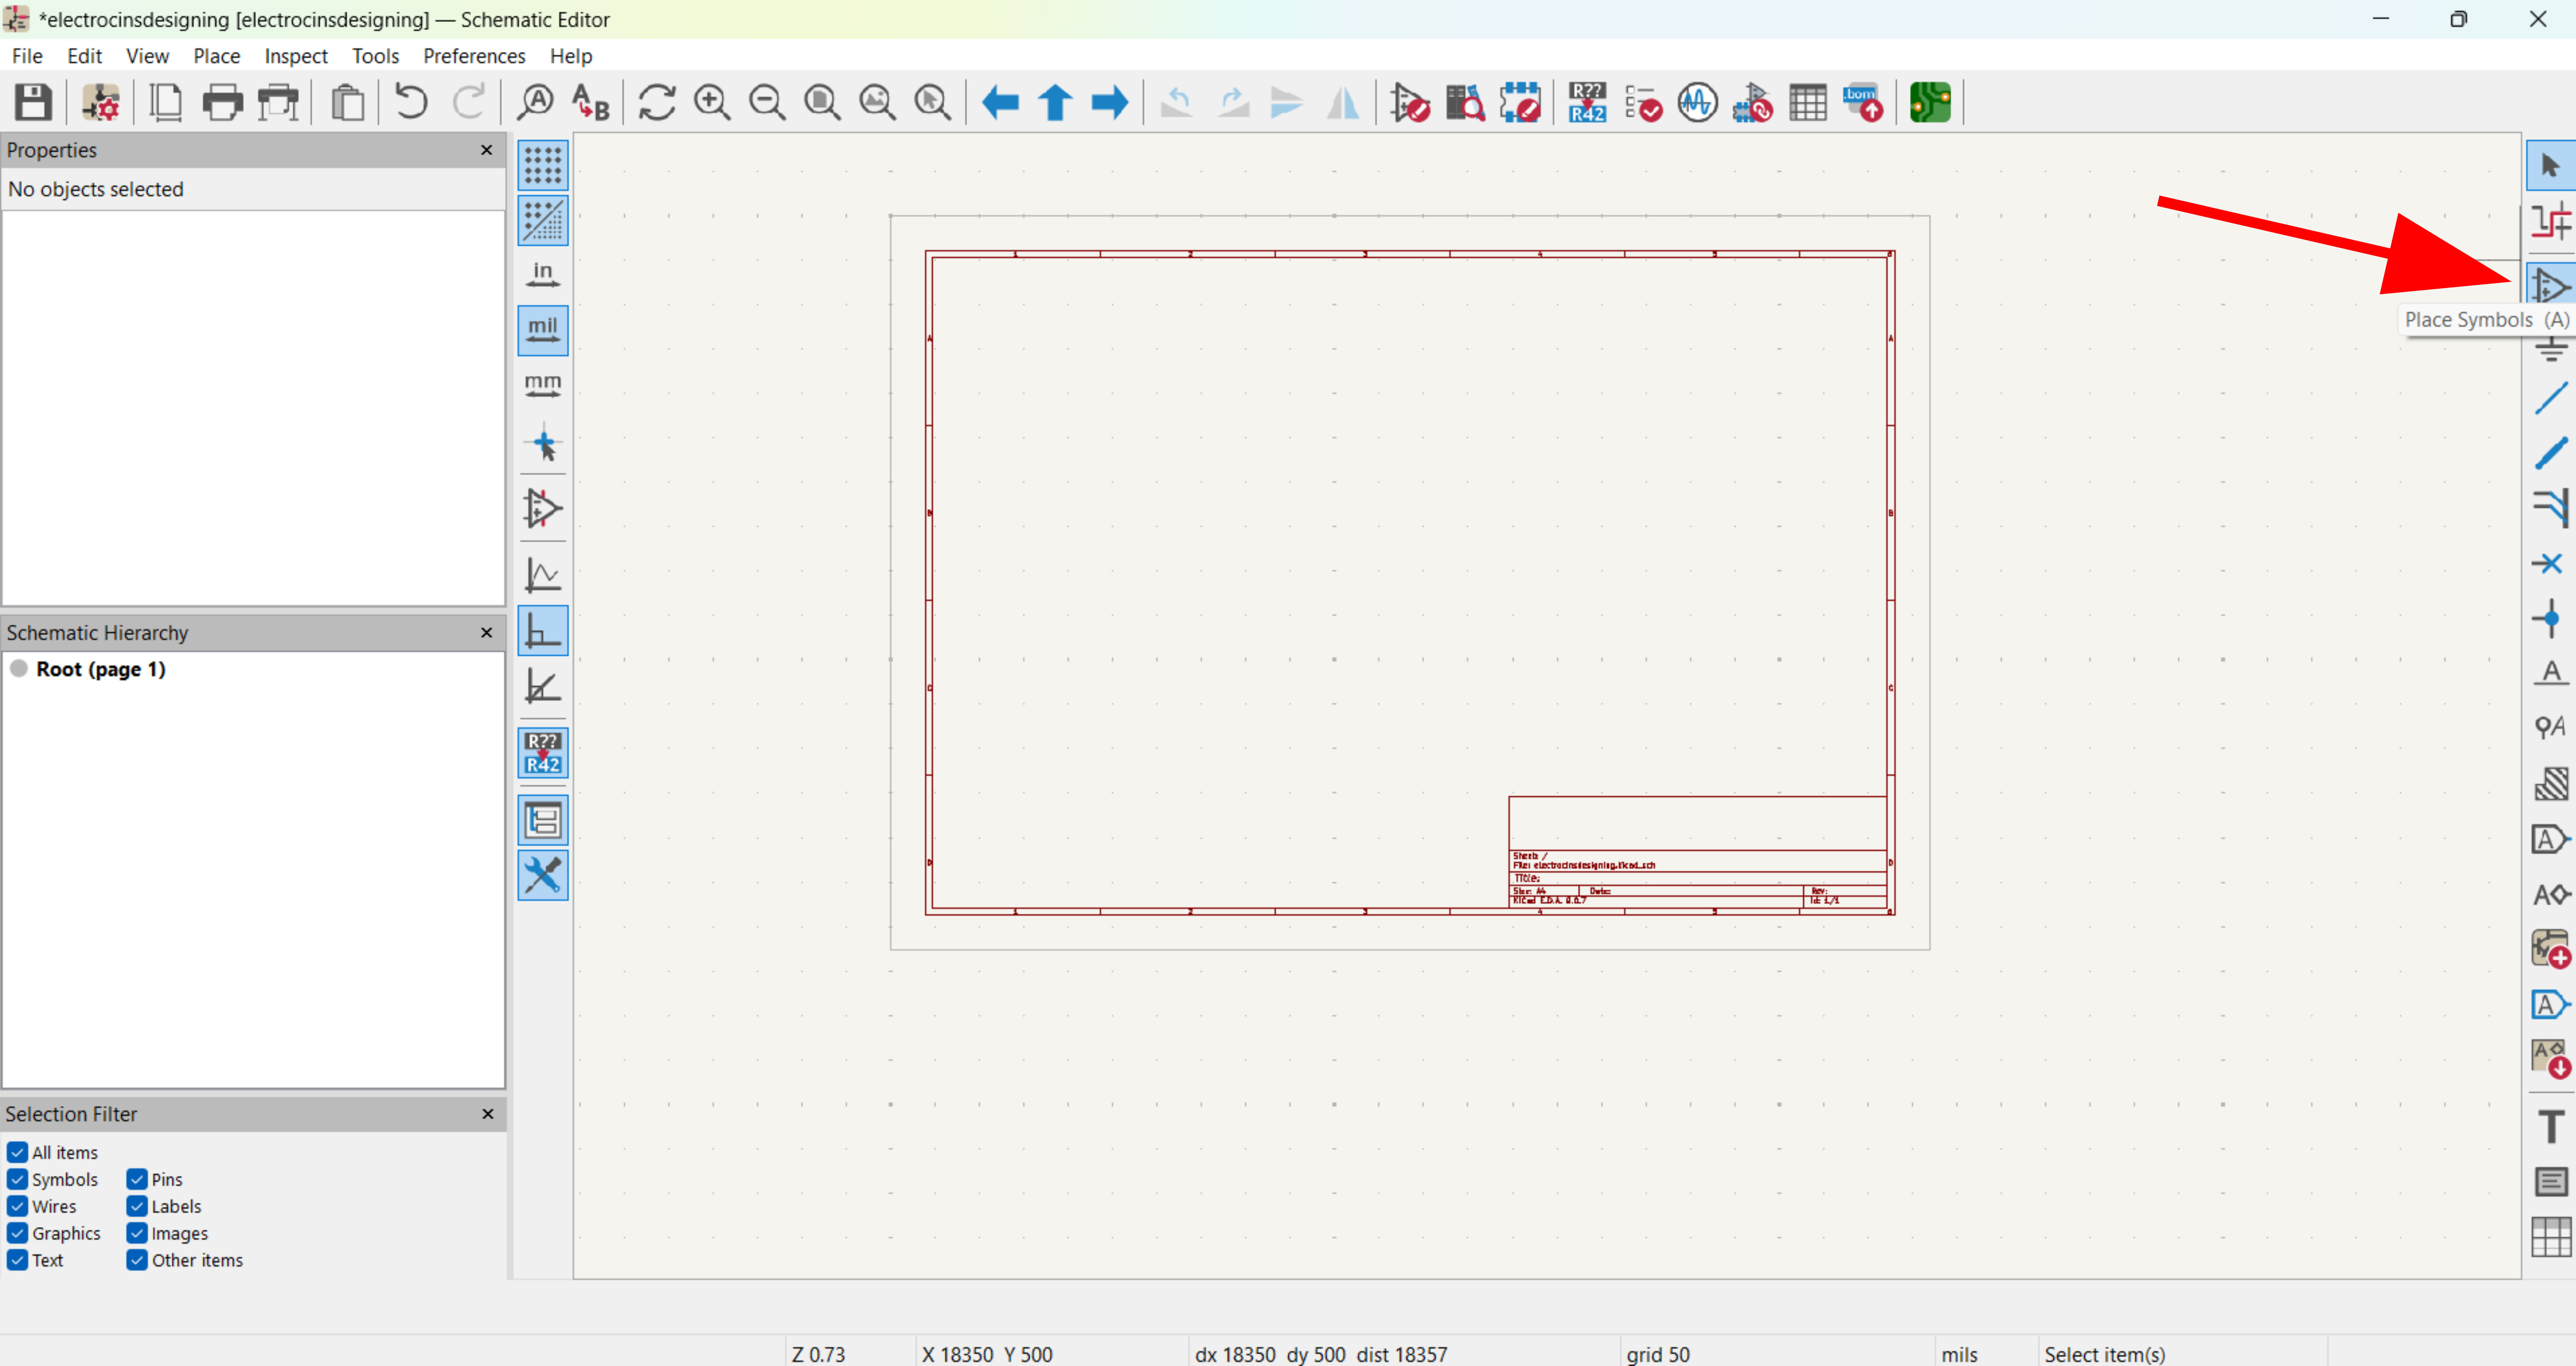2576x1366 pixels.
Task: Click the Place Symbols tool
Action: pyautogui.click(x=2550, y=287)
